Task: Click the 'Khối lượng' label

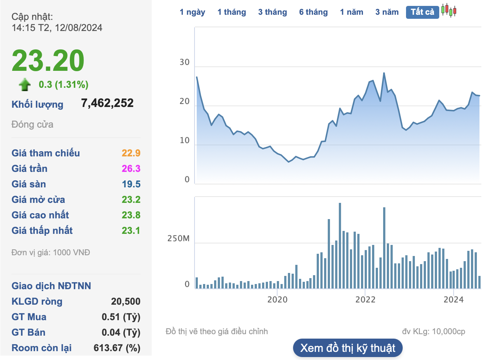Action: [x=37, y=104]
